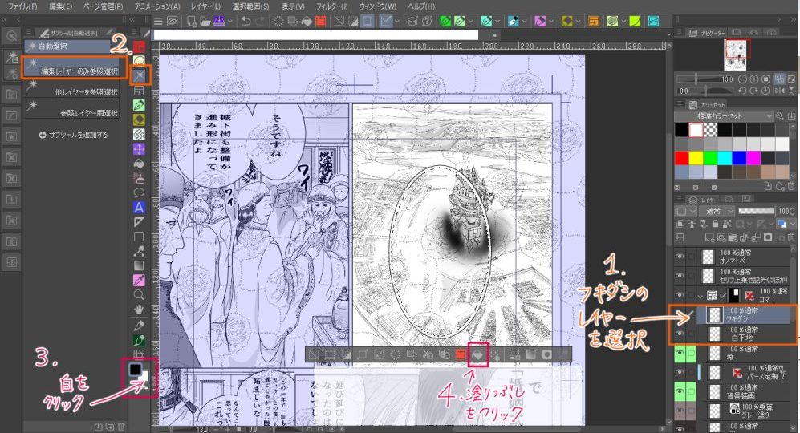Click the Open file folder icon in command bar
The height and width of the screenshot is (433, 800).
coord(205,22)
